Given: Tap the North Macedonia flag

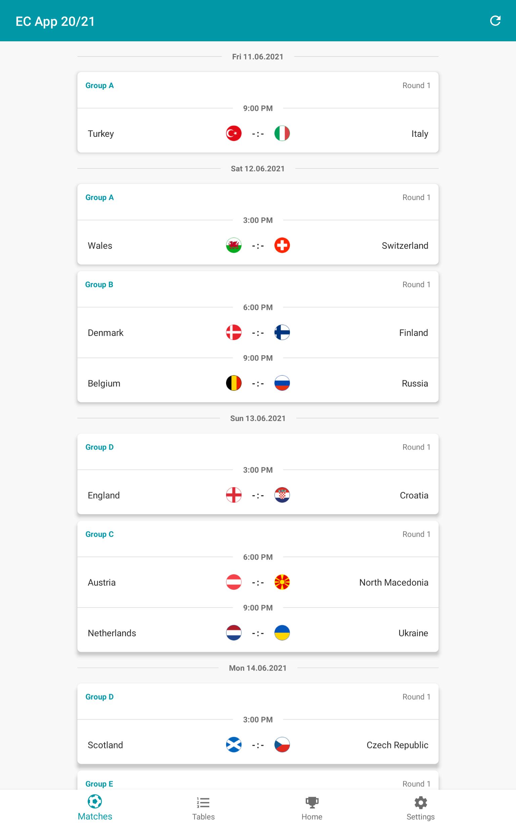Looking at the screenshot, I should [282, 582].
